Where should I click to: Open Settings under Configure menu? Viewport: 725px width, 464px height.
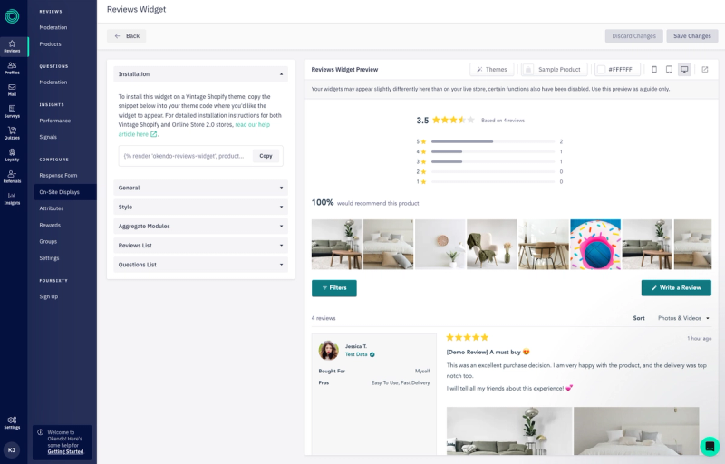coord(49,258)
